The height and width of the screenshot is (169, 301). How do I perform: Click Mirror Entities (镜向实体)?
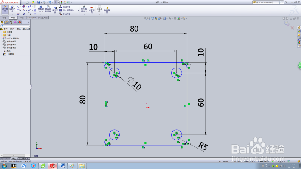point(65,7)
